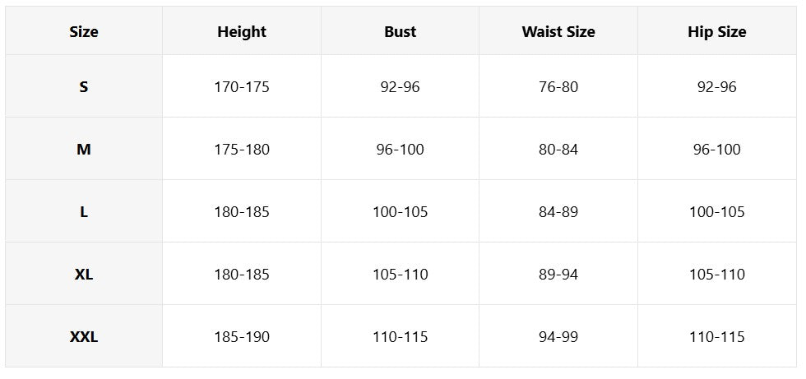Click the Bust column header

[x=400, y=30]
